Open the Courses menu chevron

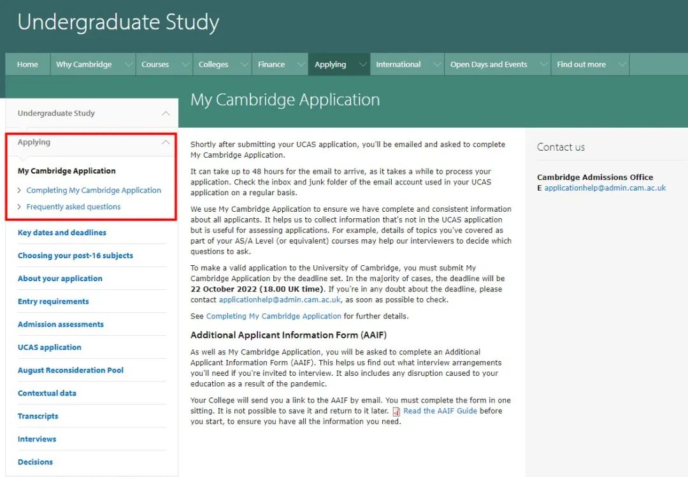click(x=185, y=64)
